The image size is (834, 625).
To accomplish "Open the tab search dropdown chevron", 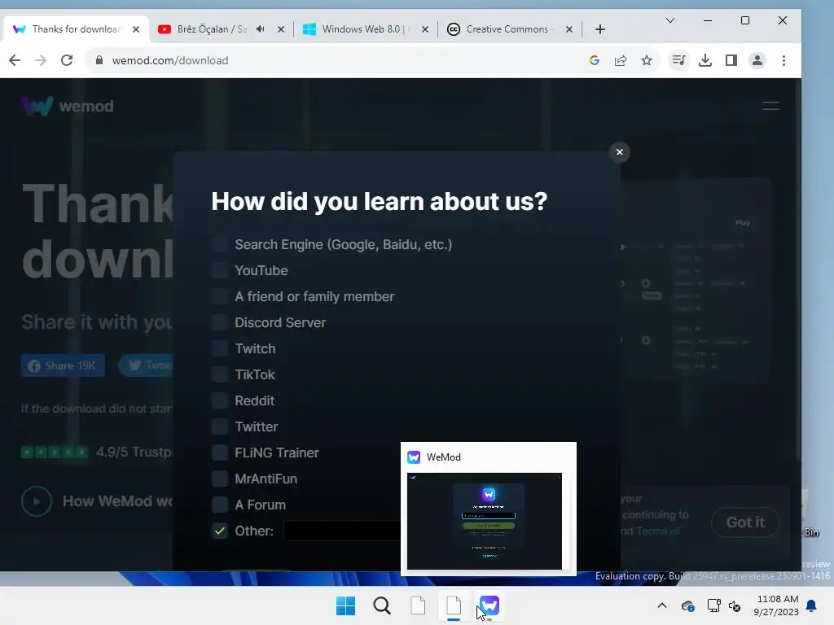I will tap(670, 20).
